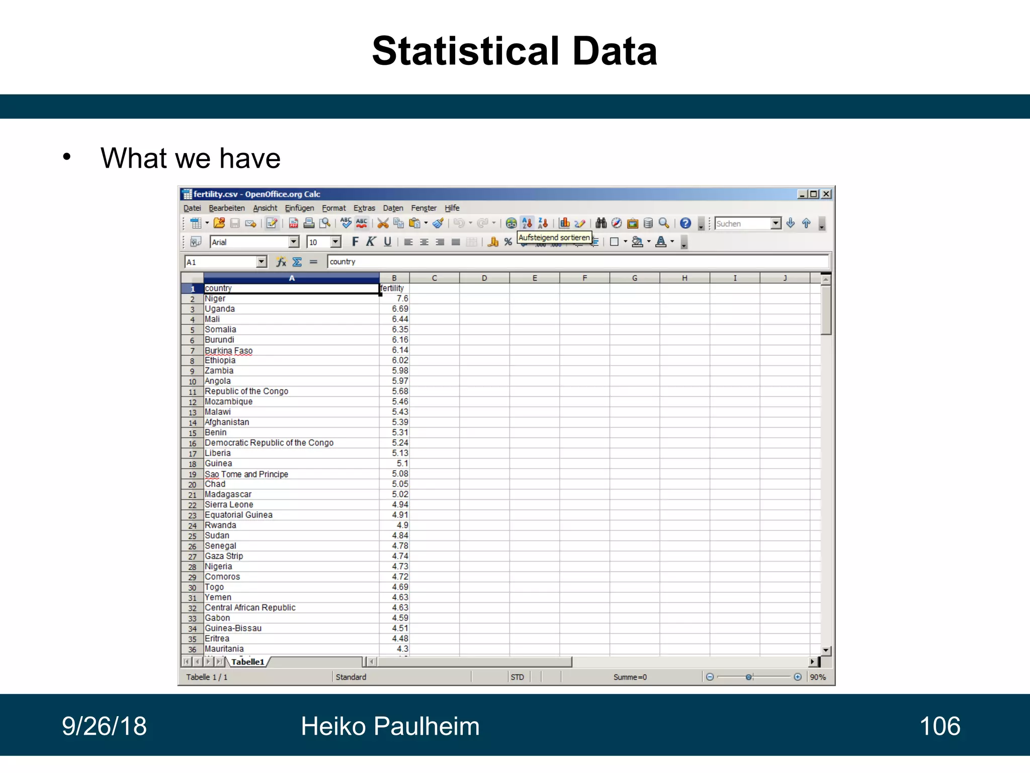Image resolution: width=1030 pixels, height=773 pixels.
Task: Select the Format Paintbrush icon
Action: (438, 223)
